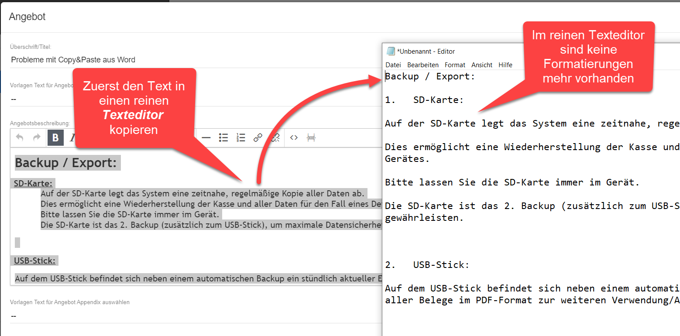Remove the hyperlink with the unlink icon
Screen dimensions: 680x336
(x=275, y=138)
